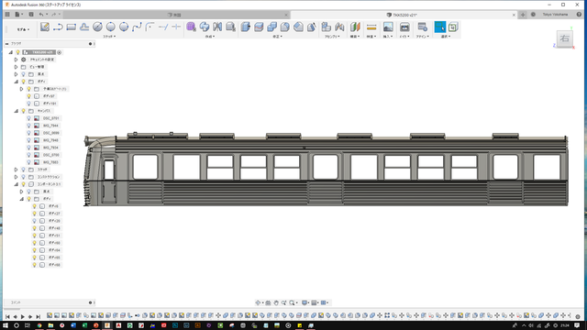Switch to the left untitled document tab
The height and width of the screenshot is (330, 587).
coord(174,15)
